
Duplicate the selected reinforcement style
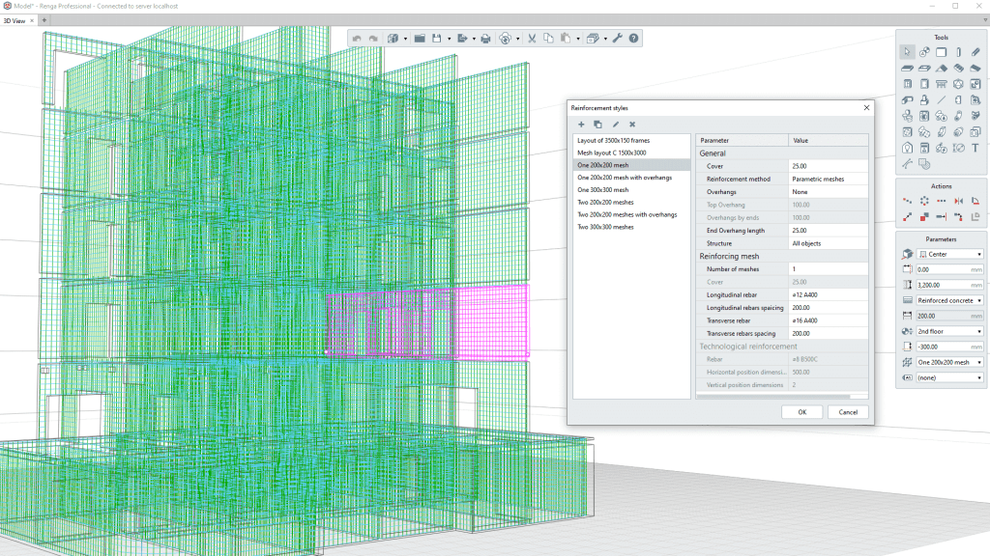pyautogui.click(x=597, y=125)
